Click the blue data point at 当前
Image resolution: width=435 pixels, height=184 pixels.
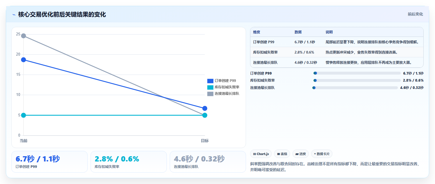tap(23, 60)
